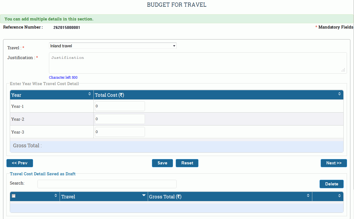
Task: Open the Travel type dropdown
Action: [112, 46]
